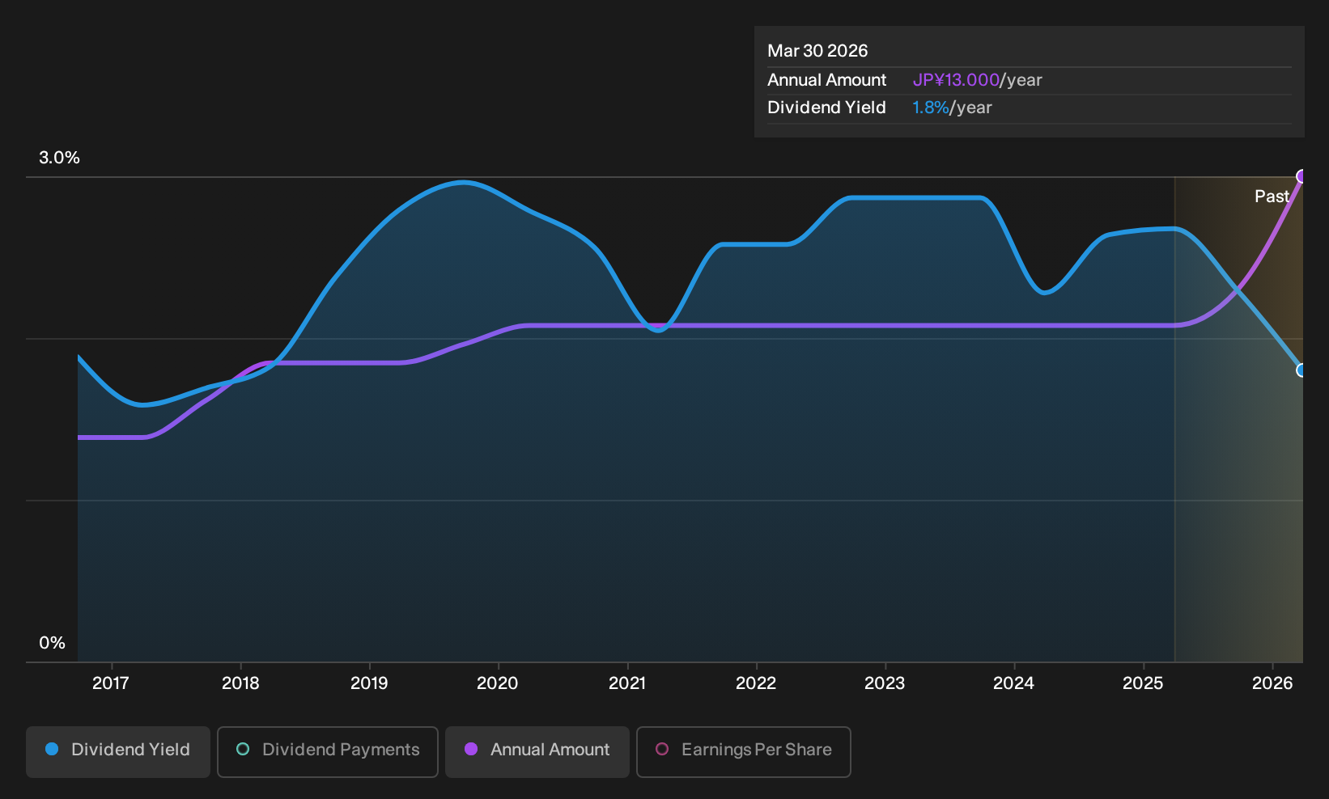Show the Earnings Per Share series
The width and height of the screenshot is (1329, 799).
tap(744, 751)
